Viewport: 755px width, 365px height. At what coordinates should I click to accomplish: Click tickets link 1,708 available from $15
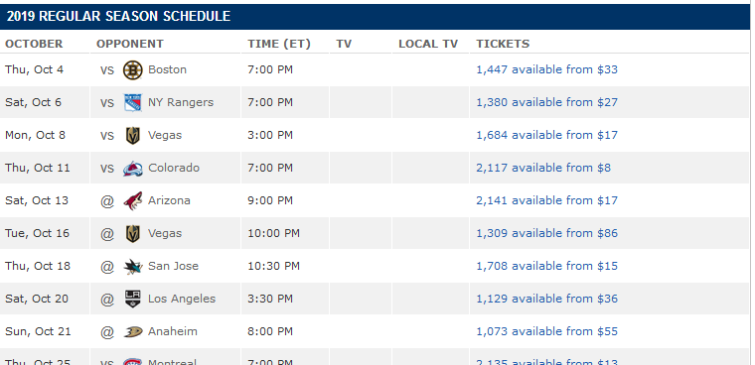pyautogui.click(x=546, y=266)
